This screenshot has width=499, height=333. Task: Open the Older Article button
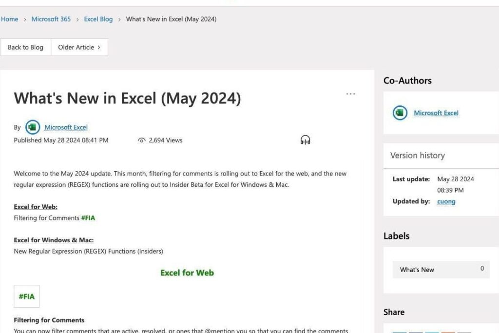click(79, 47)
